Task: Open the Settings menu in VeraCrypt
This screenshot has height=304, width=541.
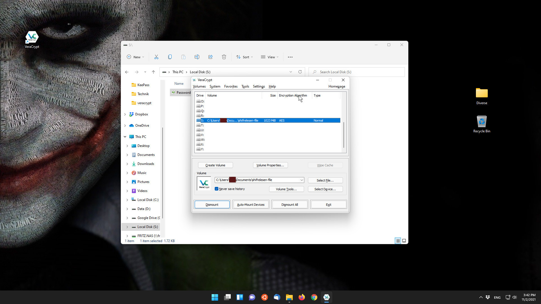Action: (x=259, y=86)
